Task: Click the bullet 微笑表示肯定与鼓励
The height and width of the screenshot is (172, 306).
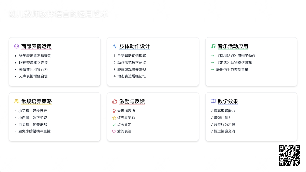Action: pos(35,56)
